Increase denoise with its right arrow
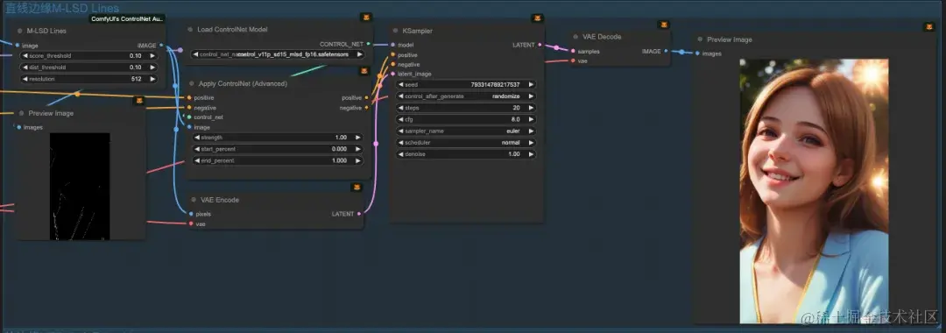The image size is (946, 333). pos(531,154)
